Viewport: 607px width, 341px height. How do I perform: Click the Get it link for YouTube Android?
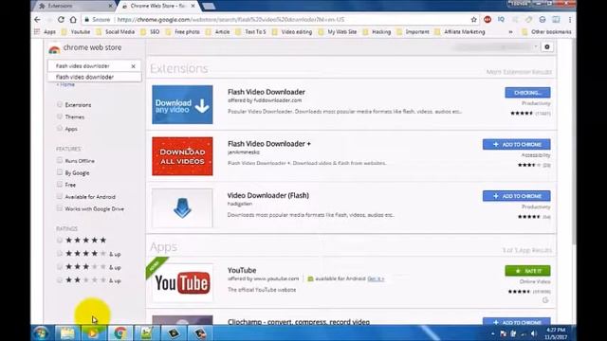click(376, 278)
